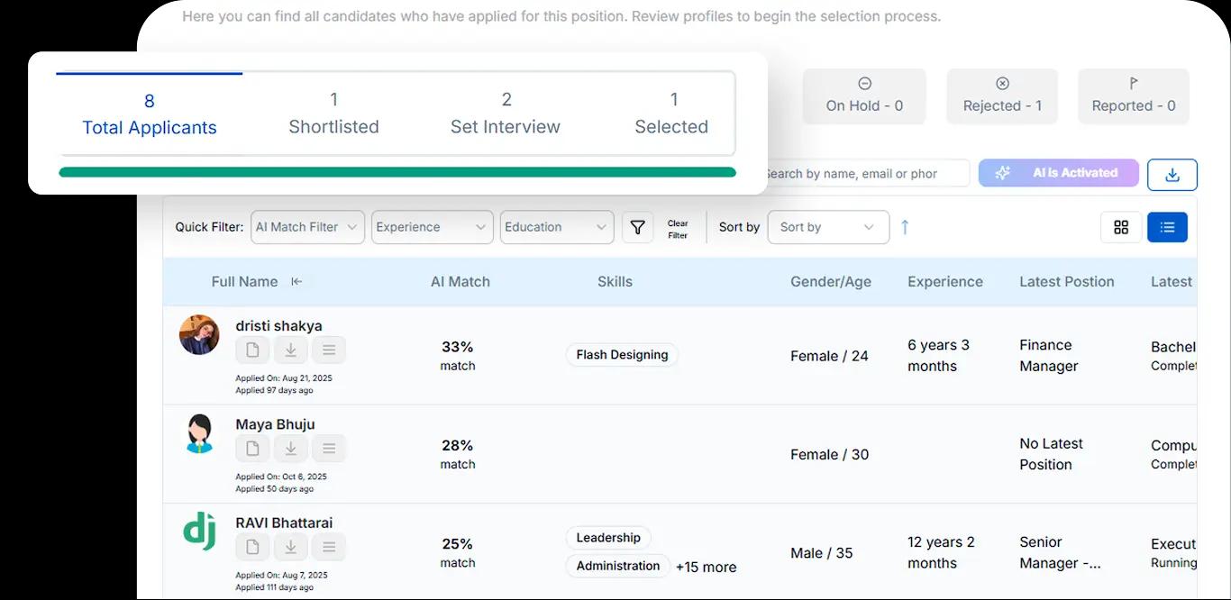This screenshot has width=1231, height=600.
Task: Select the list view layout icon
Action: coord(1167,227)
